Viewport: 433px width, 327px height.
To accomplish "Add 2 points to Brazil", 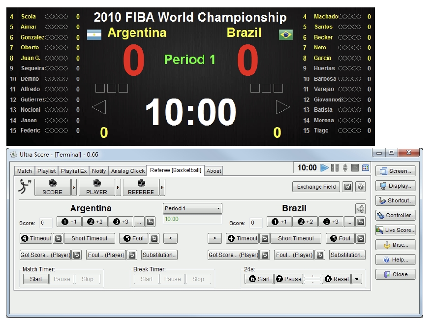I will tap(305, 222).
